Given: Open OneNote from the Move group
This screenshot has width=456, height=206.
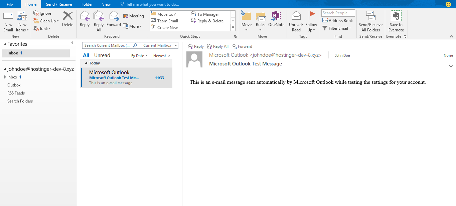Looking at the screenshot, I should pyautogui.click(x=276, y=16).
